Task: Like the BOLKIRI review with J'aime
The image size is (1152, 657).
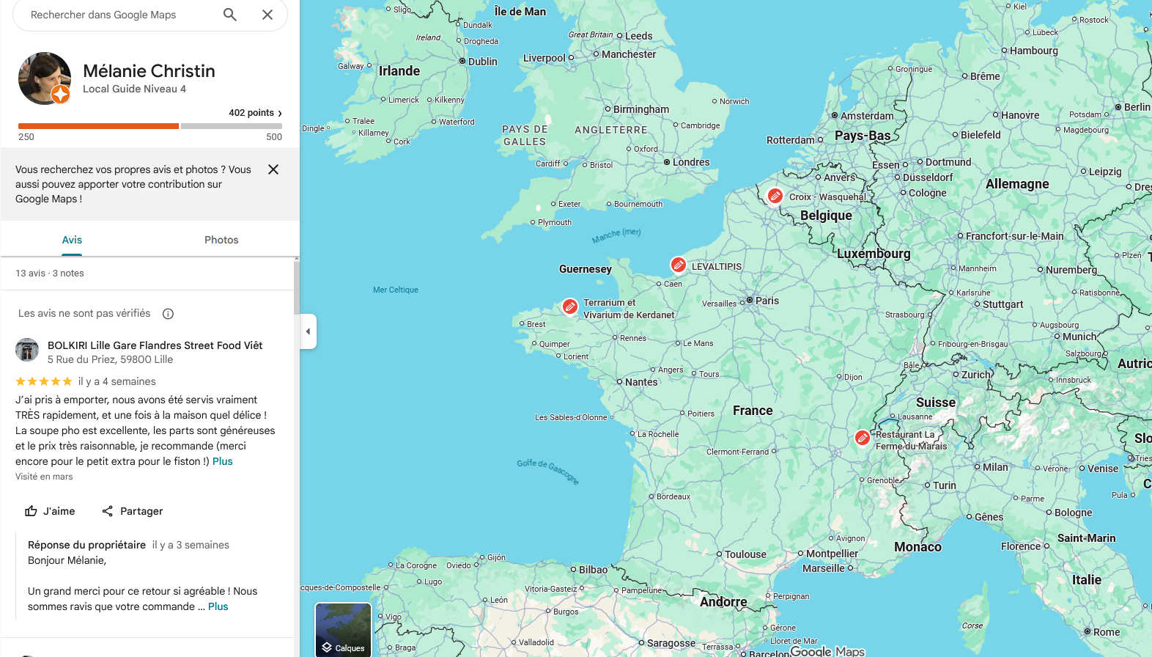Action: (x=50, y=511)
